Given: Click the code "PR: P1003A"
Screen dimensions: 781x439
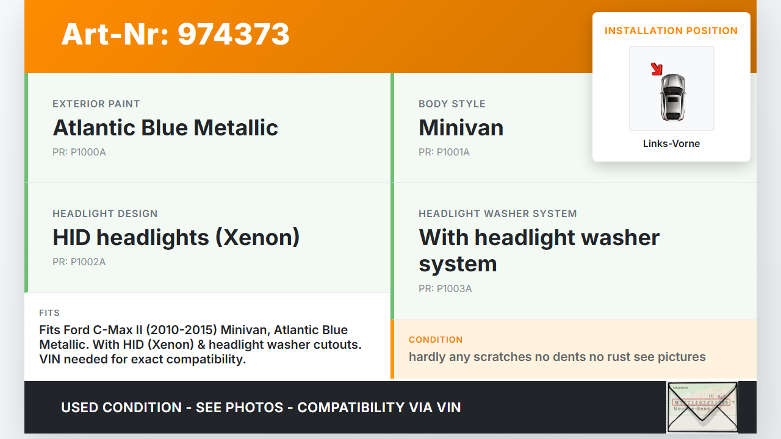Looking at the screenshot, I should (x=445, y=288).
